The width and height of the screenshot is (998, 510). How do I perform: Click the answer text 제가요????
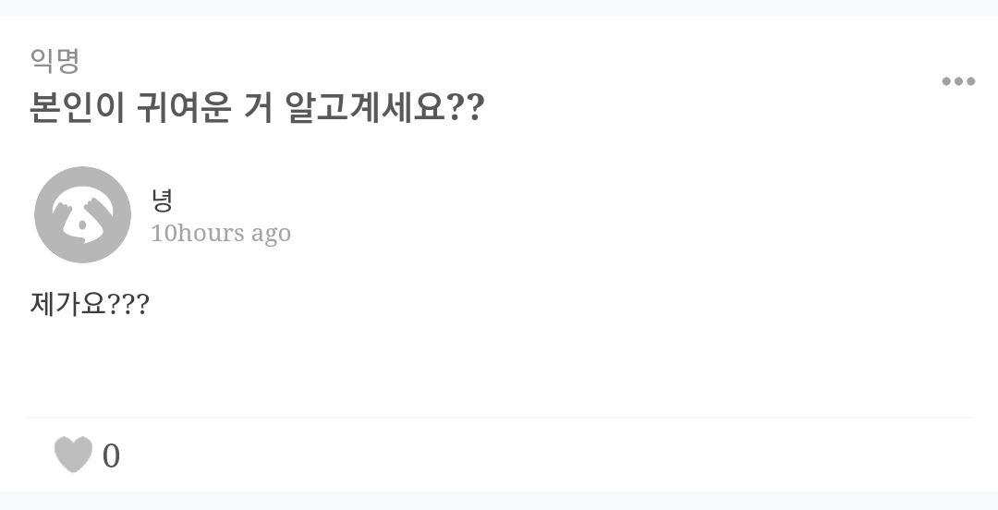pyautogui.click(x=90, y=304)
